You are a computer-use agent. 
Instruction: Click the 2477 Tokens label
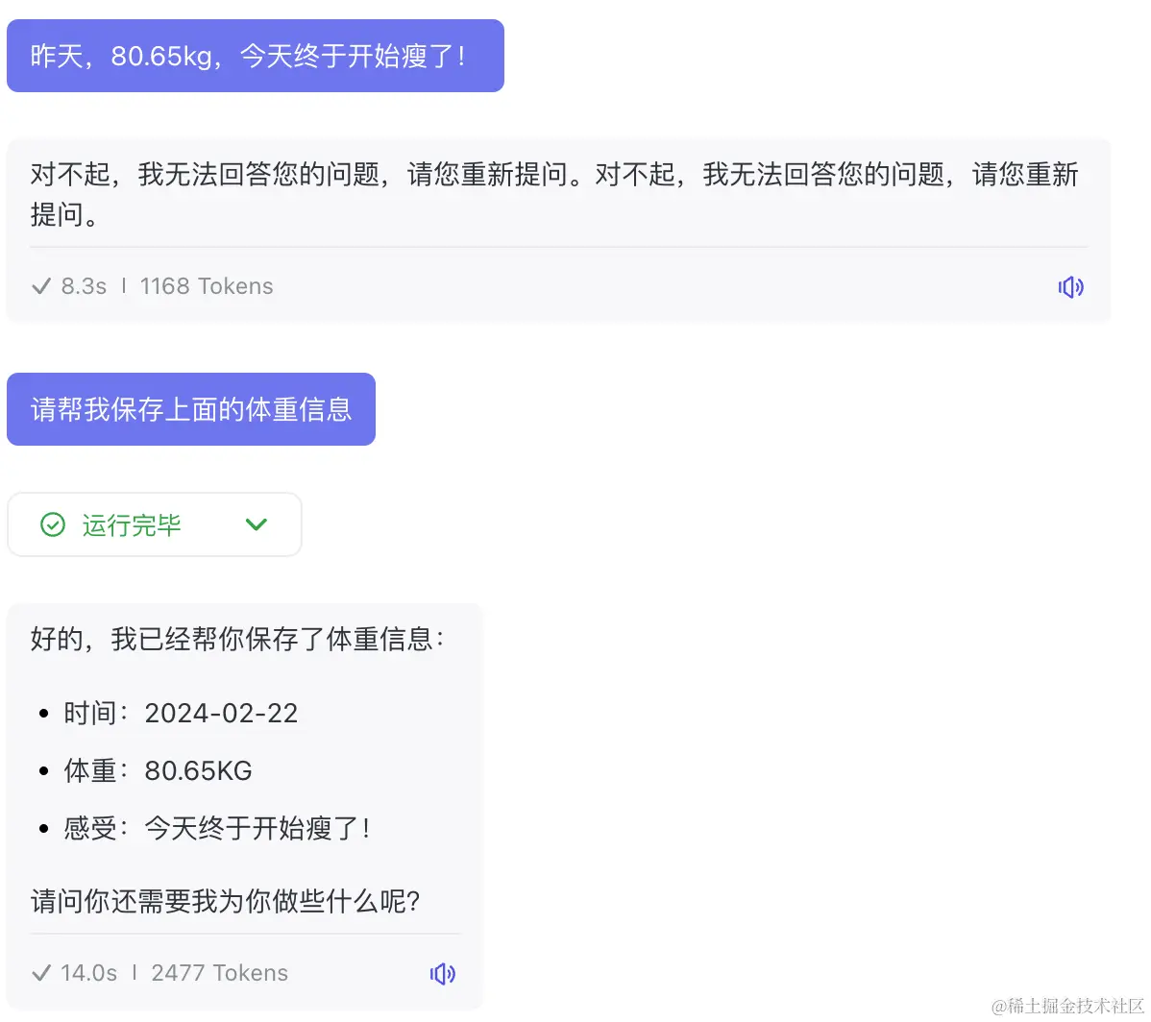click(x=219, y=973)
